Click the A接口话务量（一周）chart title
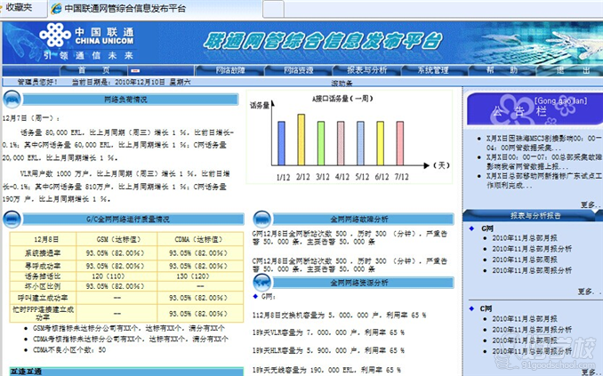The image size is (603, 376). tap(342, 99)
